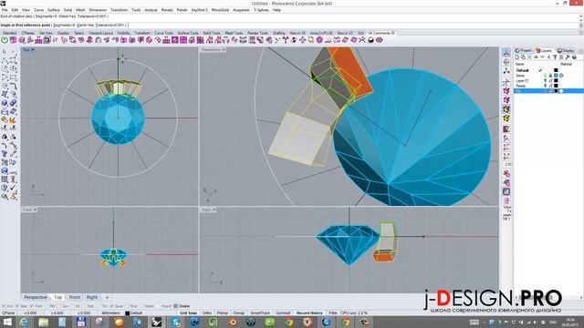This screenshot has height=328, width=584.
Task: Select the Perspective viewport tab
Action: (36, 297)
